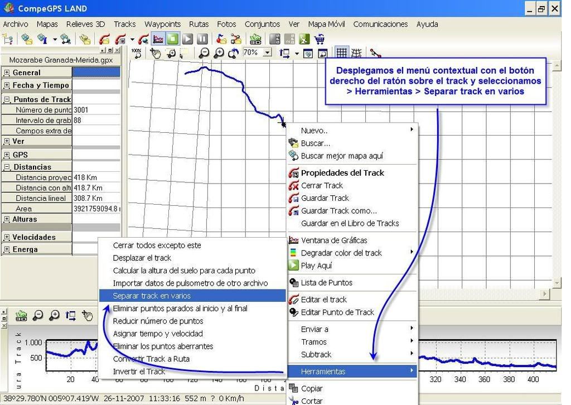
Task: Expand the Velocidades section
Action: pos(7,237)
